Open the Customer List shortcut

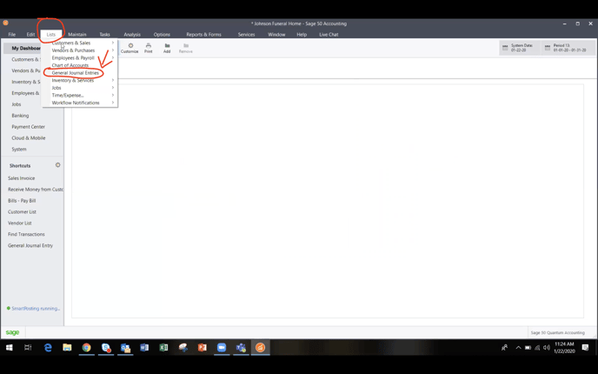22,212
